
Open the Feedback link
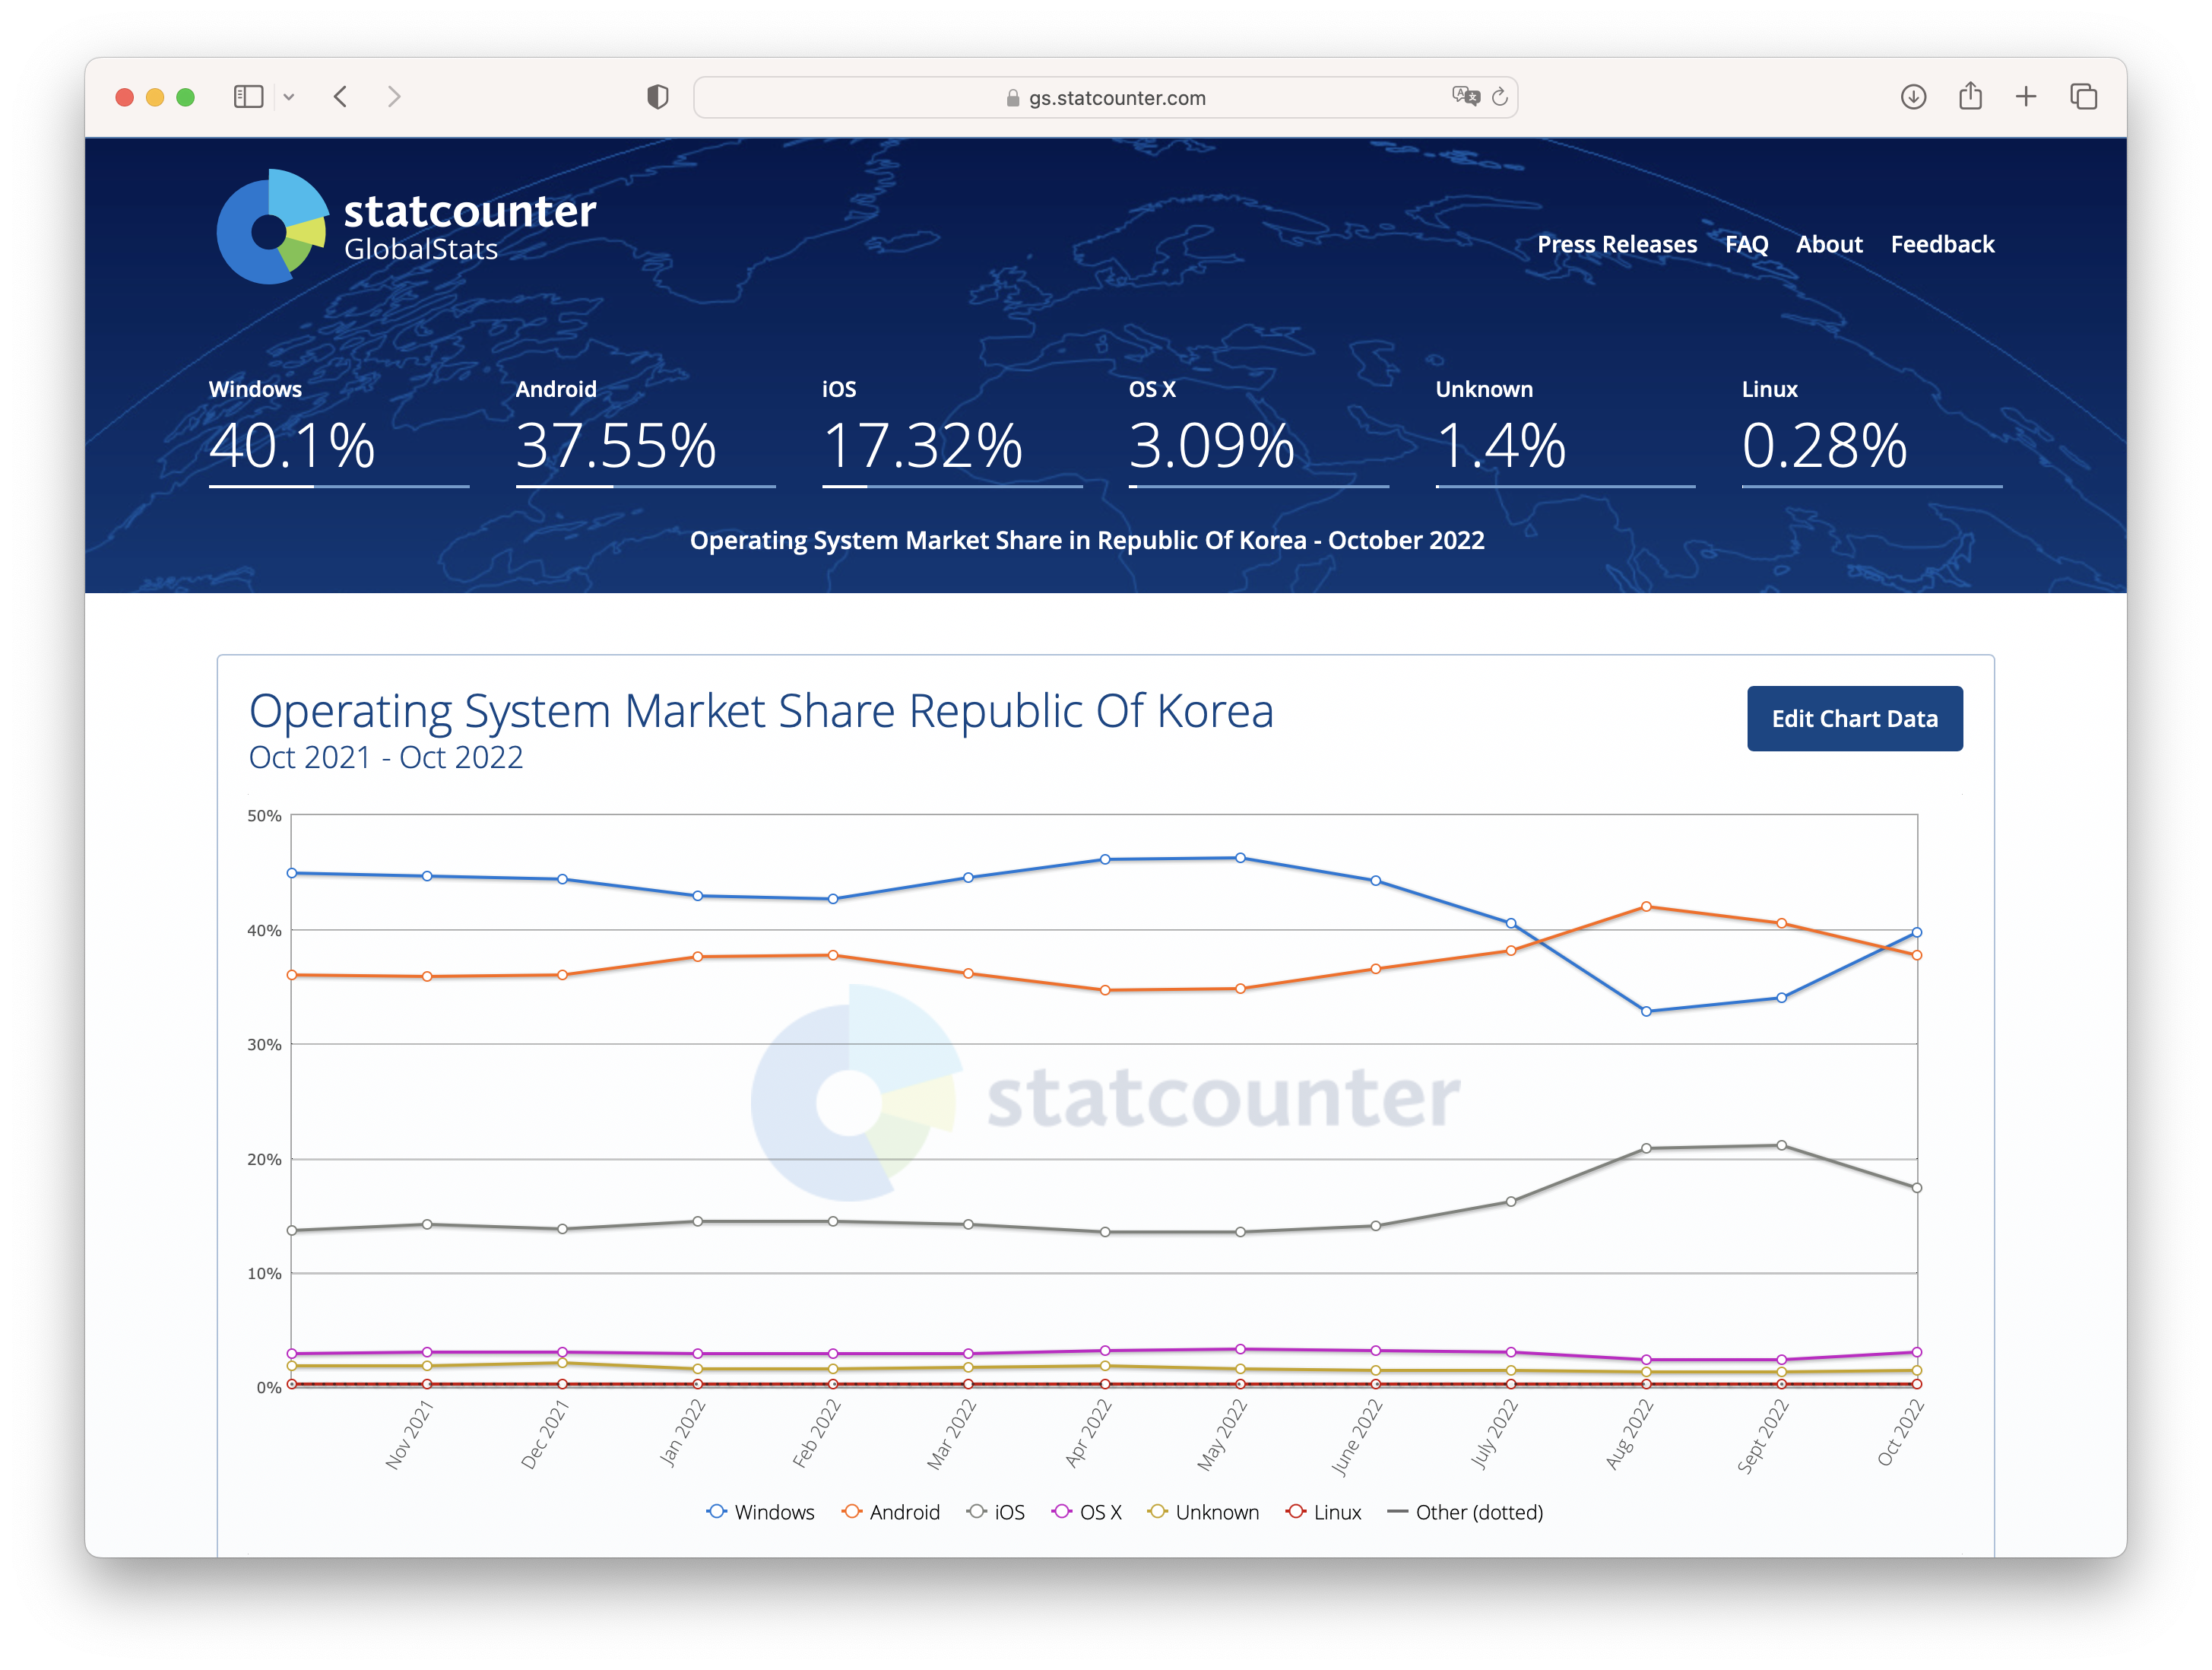1942,244
